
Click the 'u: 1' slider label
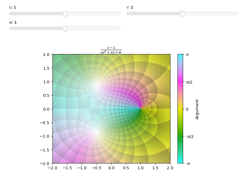click(13, 7)
